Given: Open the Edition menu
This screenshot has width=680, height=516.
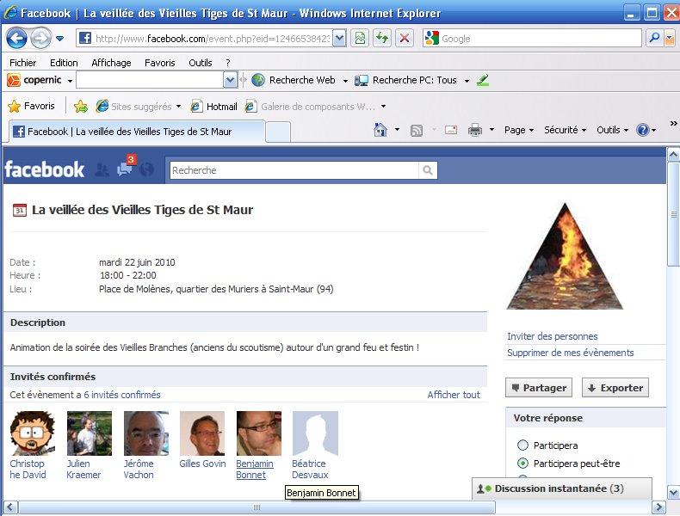Looking at the screenshot, I should pos(64,63).
